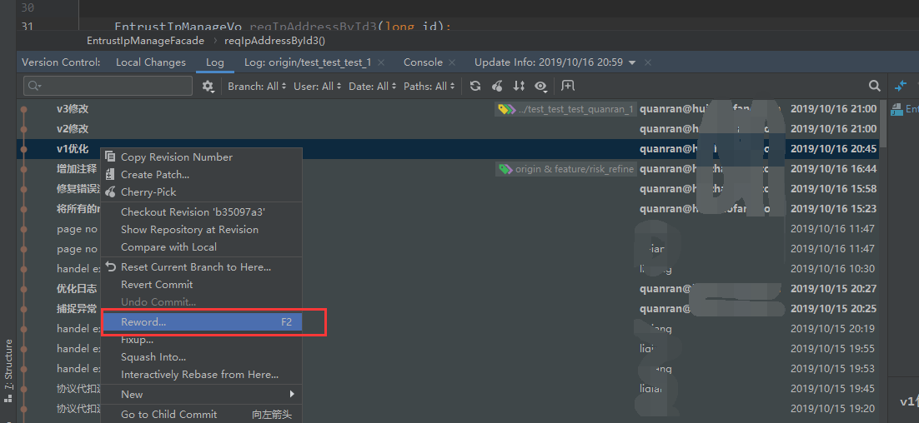The width and height of the screenshot is (919, 423).
Task: Click EntrustIpManageFacade in the breadcrumb
Action: pos(145,40)
